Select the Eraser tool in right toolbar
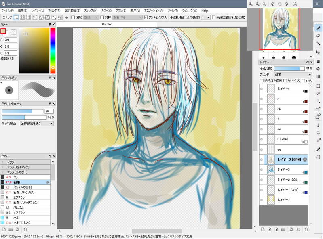Screen dimensions: 323x239 coord(318,36)
